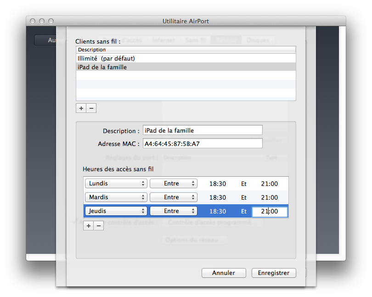Expand the Jeudis day dropdown

pyautogui.click(x=116, y=211)
